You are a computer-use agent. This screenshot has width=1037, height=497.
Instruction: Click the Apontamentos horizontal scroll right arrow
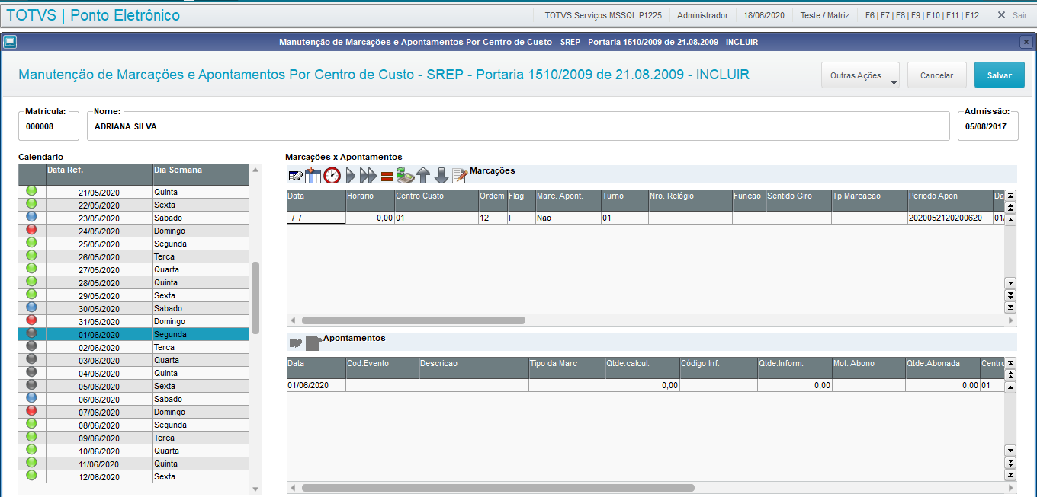pyautogui.click(x=1012, y=488)
